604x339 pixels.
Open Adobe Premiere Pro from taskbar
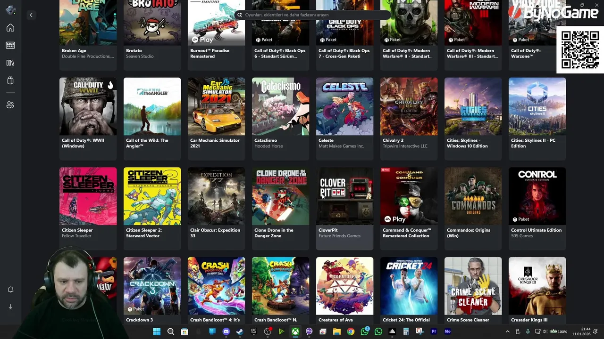[434, 331]
